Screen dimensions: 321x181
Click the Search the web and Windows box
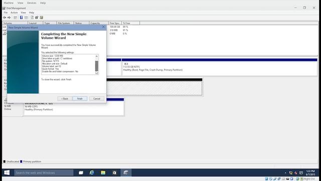tap(44, 173)
